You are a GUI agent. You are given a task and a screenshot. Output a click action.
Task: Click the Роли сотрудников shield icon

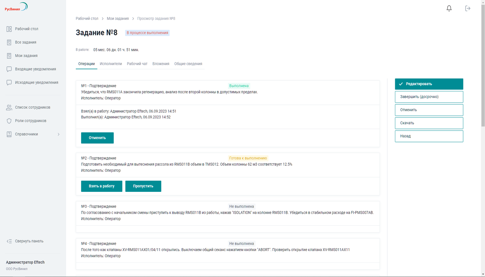click(9, 121)
